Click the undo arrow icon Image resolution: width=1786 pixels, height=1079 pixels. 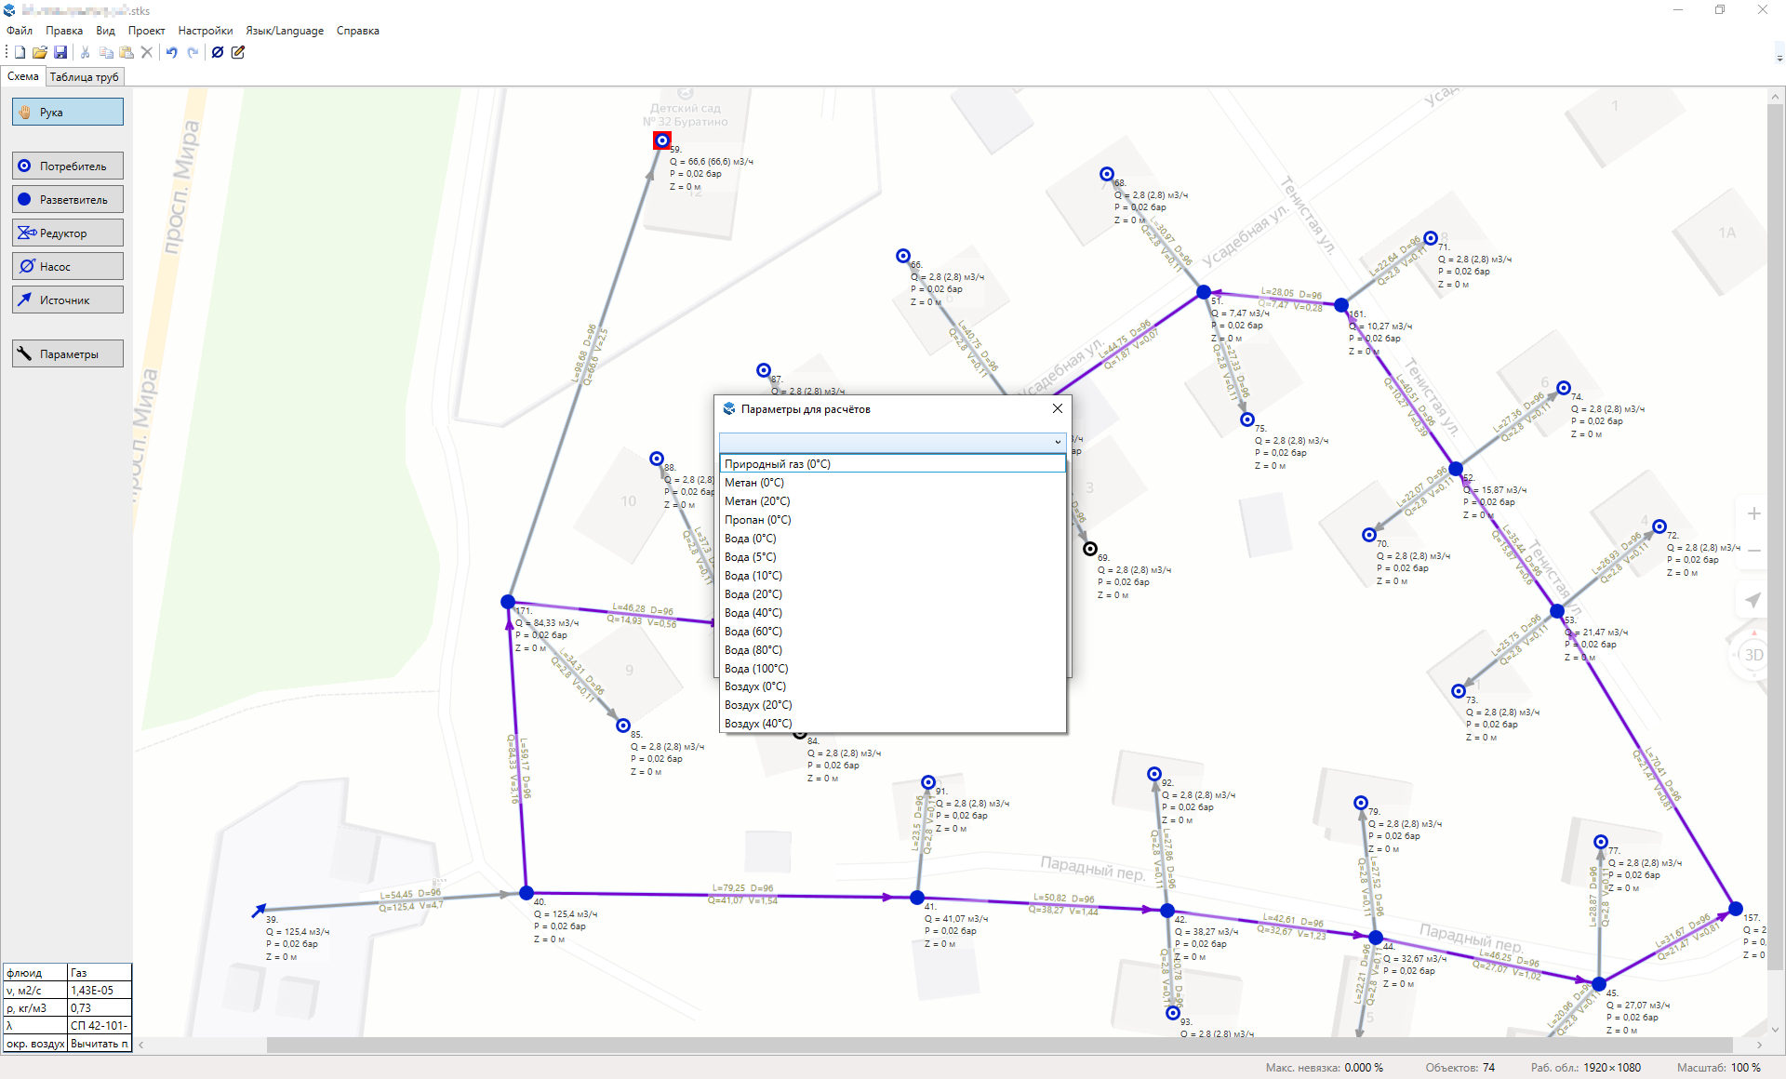pyautogui.click(x=172, y=52)
